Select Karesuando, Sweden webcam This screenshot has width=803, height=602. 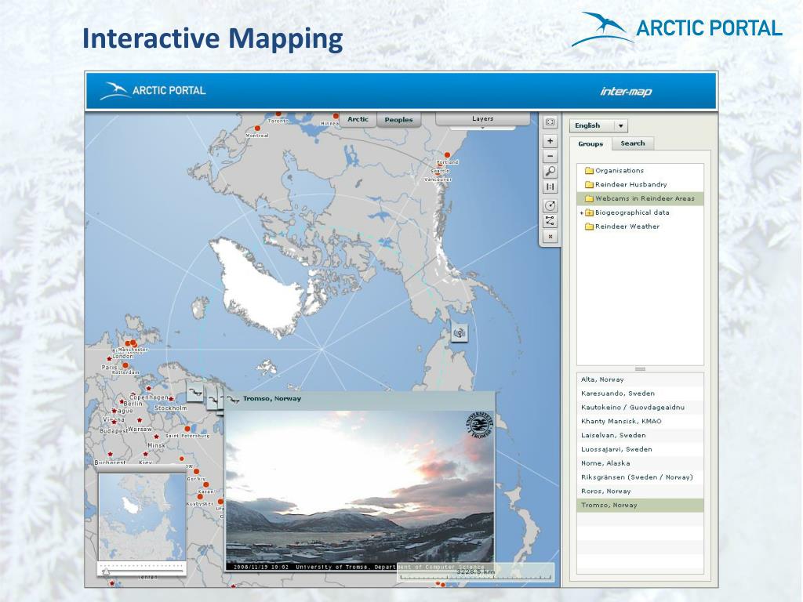(x=640, y=393)
